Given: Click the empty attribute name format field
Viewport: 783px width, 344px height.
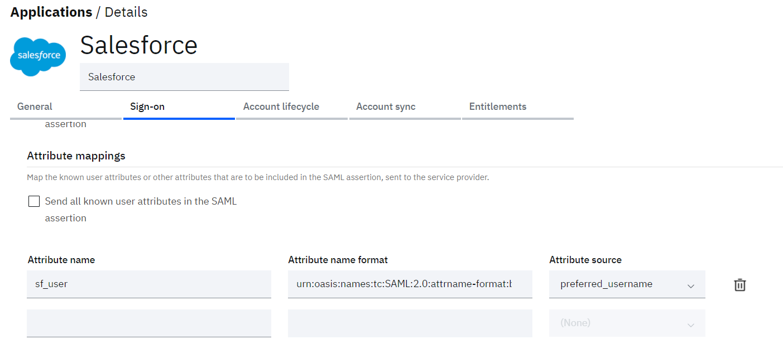Looking at the screenshot, I should pos(410,323).
